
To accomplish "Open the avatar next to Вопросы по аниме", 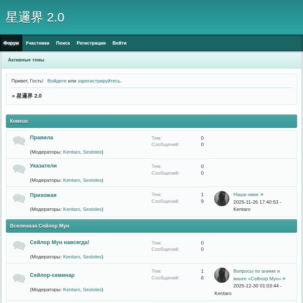I will (222, 275).
